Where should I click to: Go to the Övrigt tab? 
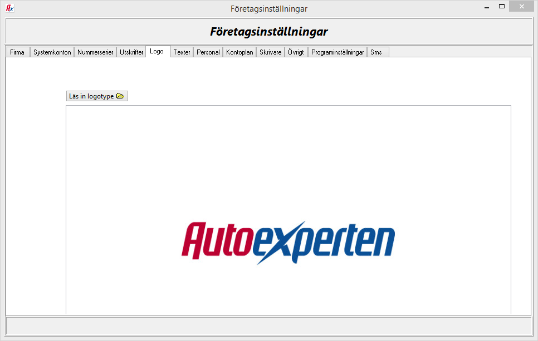296,52
